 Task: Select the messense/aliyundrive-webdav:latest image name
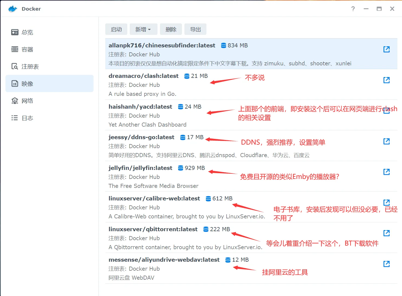164,260
